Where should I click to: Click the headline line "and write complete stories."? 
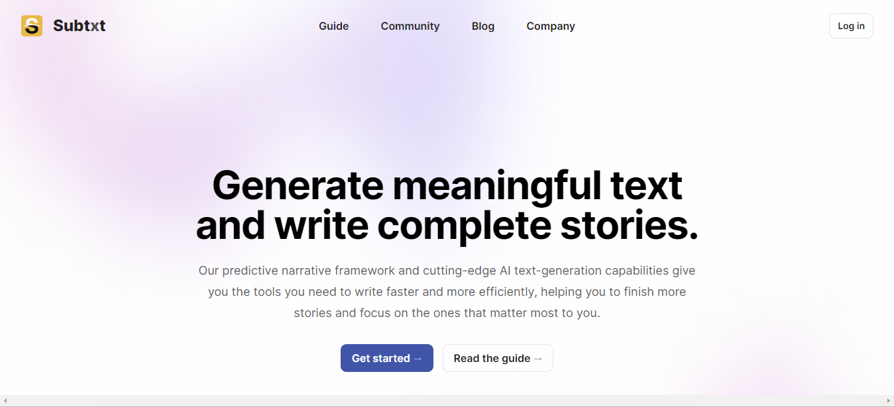click(x=447, y=225)
